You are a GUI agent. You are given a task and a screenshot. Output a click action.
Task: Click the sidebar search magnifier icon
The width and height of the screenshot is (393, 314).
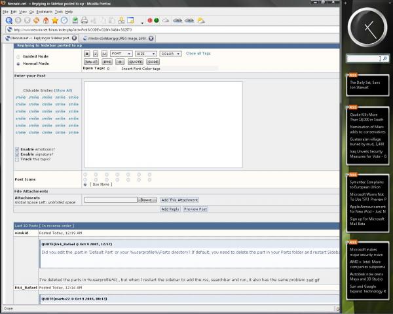tap(385, 59)
